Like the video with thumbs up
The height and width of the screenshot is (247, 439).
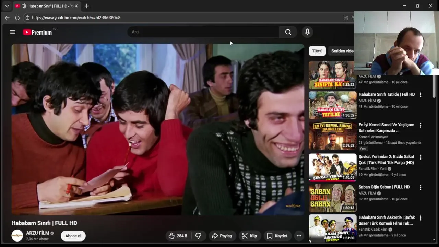click(178, 236)
